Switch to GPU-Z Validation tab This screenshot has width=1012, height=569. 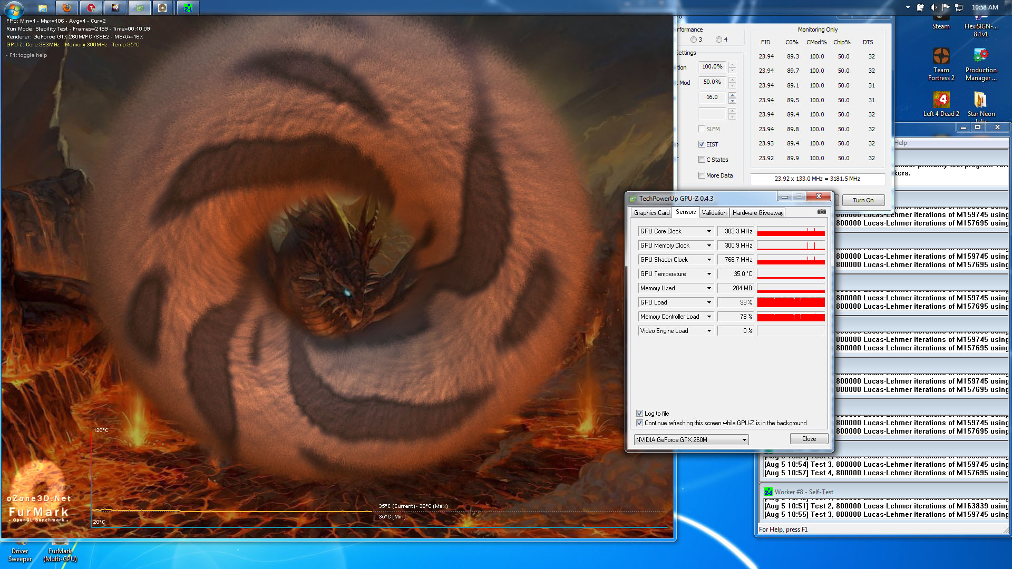tap(714, 213)
